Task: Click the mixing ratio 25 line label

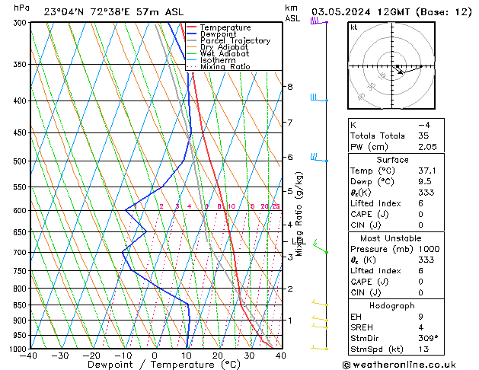Action: point(276,206)
